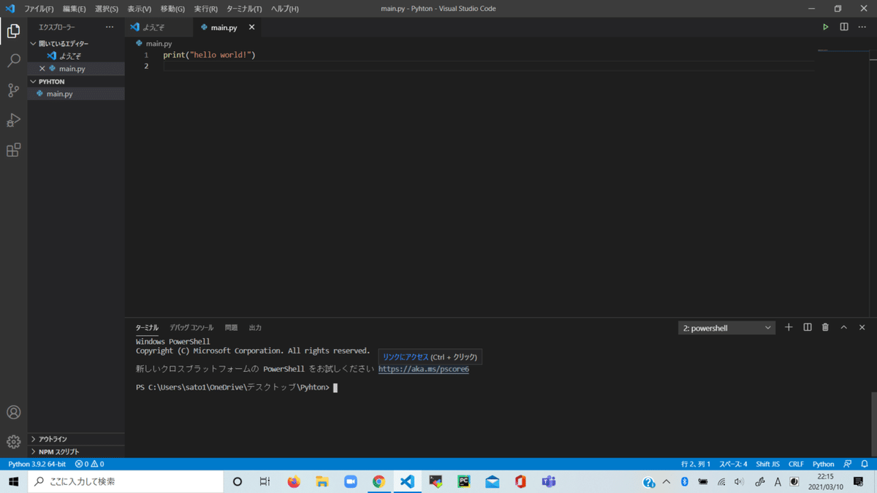
Task: Select main.py breadcrumb above editor
Action: (154, 44)
